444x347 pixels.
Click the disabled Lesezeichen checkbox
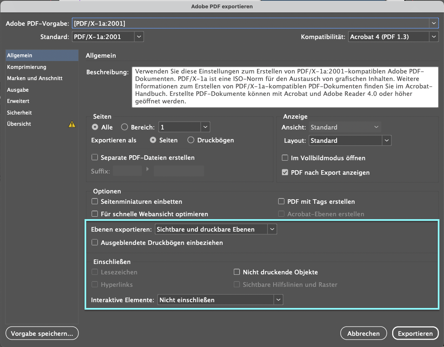pyautogui.click(x=95, y=272)
